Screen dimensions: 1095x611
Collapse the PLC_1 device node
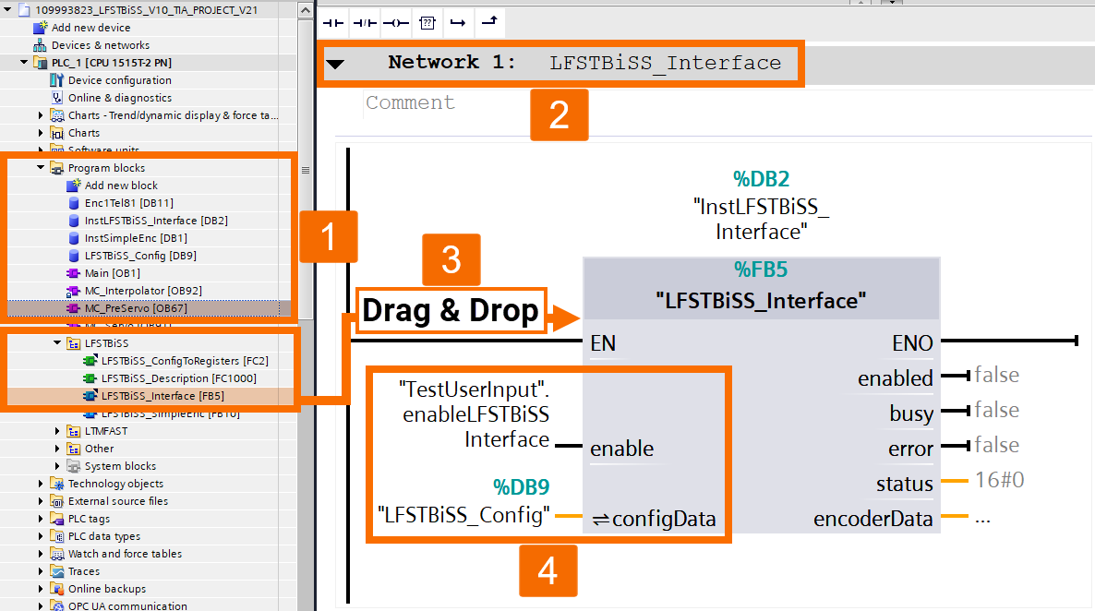24,62
